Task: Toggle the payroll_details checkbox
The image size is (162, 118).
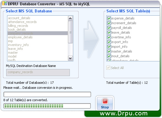Action: point(109,28)
